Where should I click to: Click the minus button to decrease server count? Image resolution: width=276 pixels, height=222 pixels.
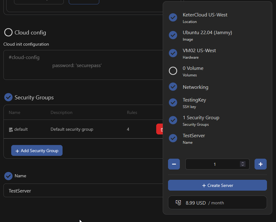(174, 164)
